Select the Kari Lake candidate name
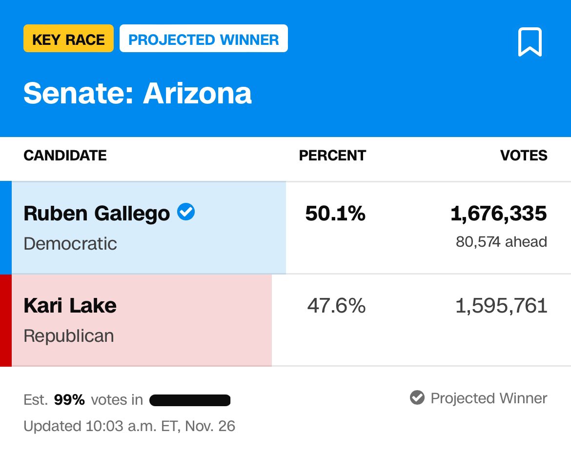 [70, 306]
